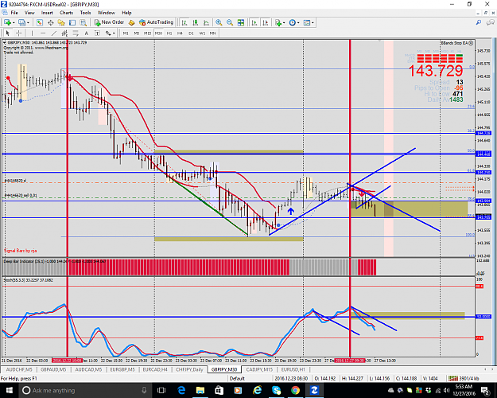Switch to the CHFJPY,Daily chart tab
Image resolution: width=497 pixels, height=398 pixels.
189,369
